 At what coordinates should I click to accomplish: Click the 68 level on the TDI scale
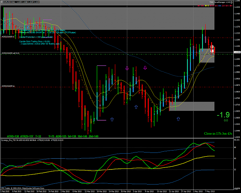[235, 147]
